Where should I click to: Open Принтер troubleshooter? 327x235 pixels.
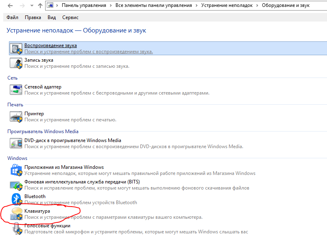34,114
